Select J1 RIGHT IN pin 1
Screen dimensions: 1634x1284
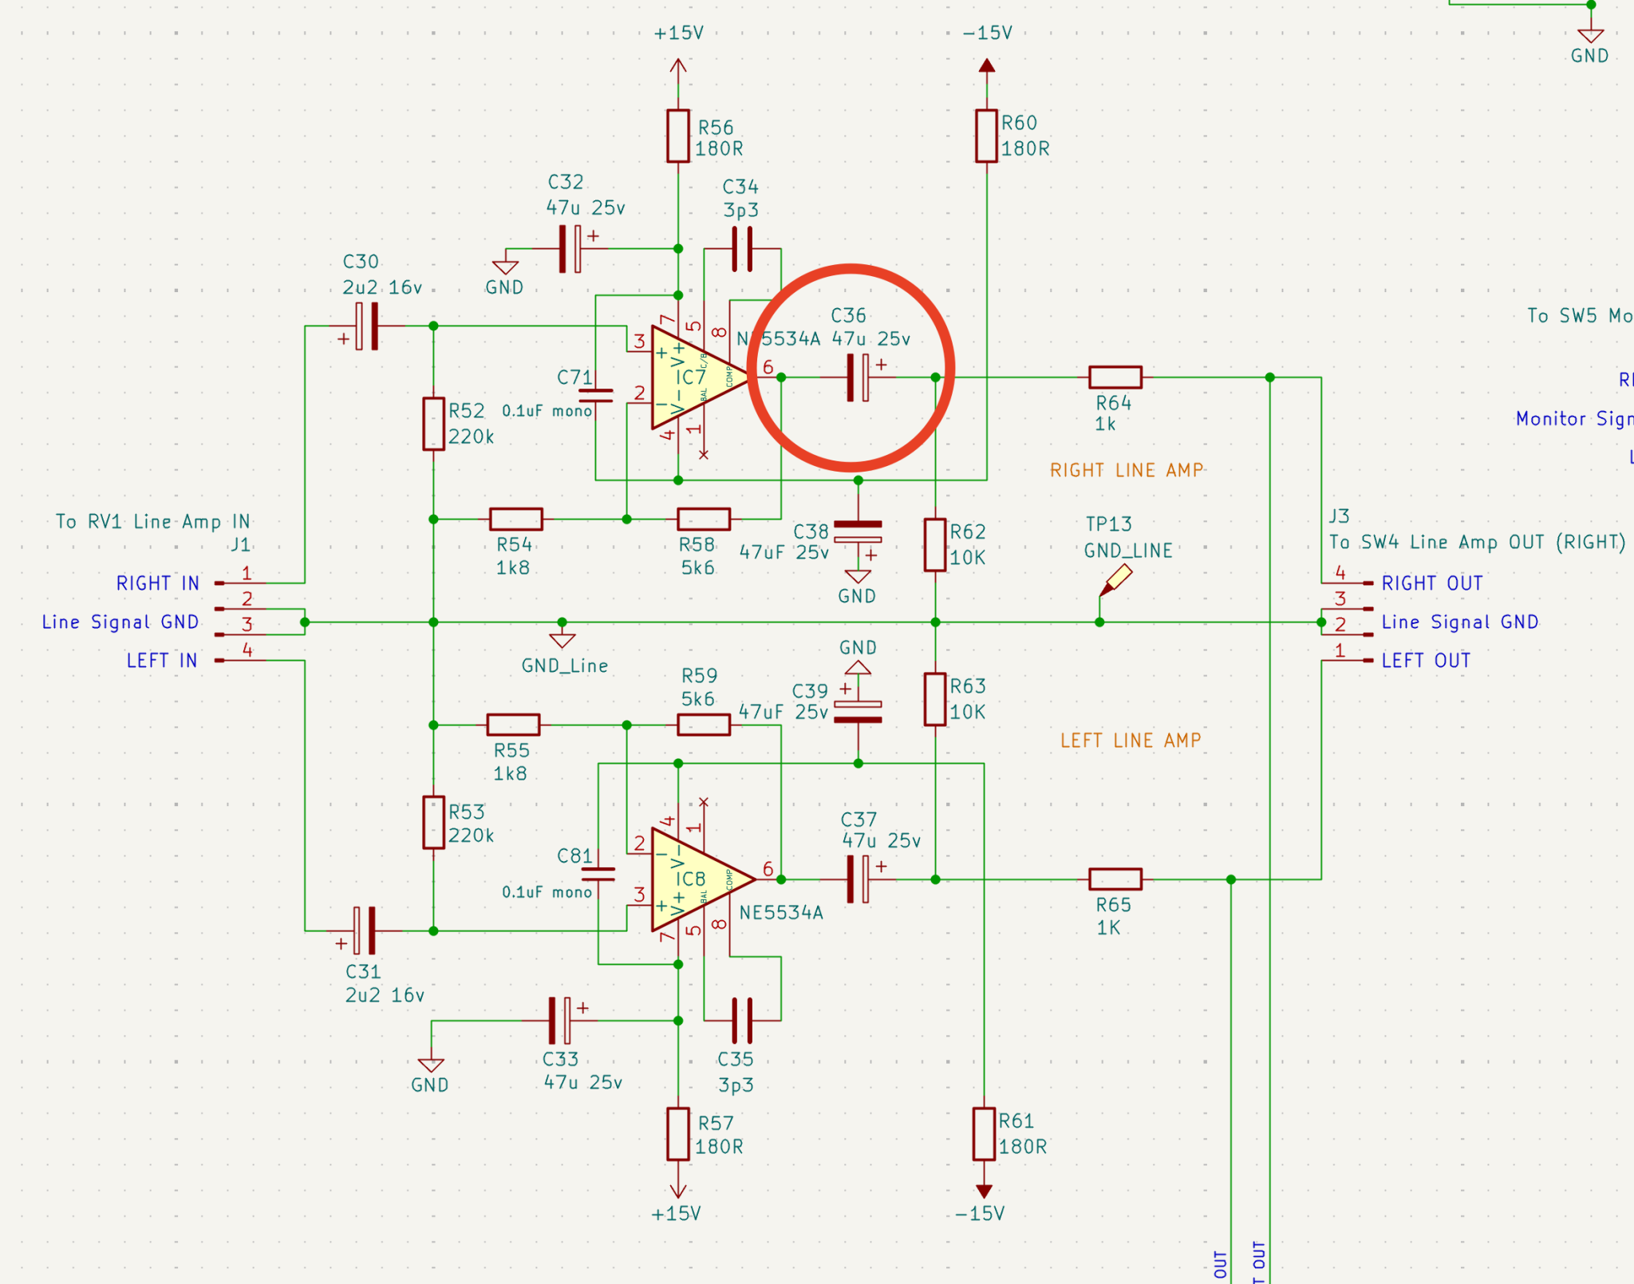tap(239, 583)
